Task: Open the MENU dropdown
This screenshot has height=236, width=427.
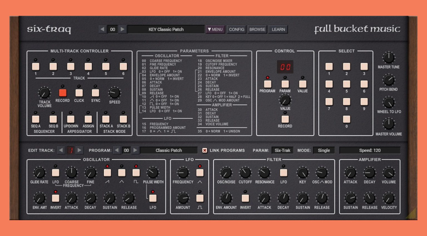Action: 215,29
